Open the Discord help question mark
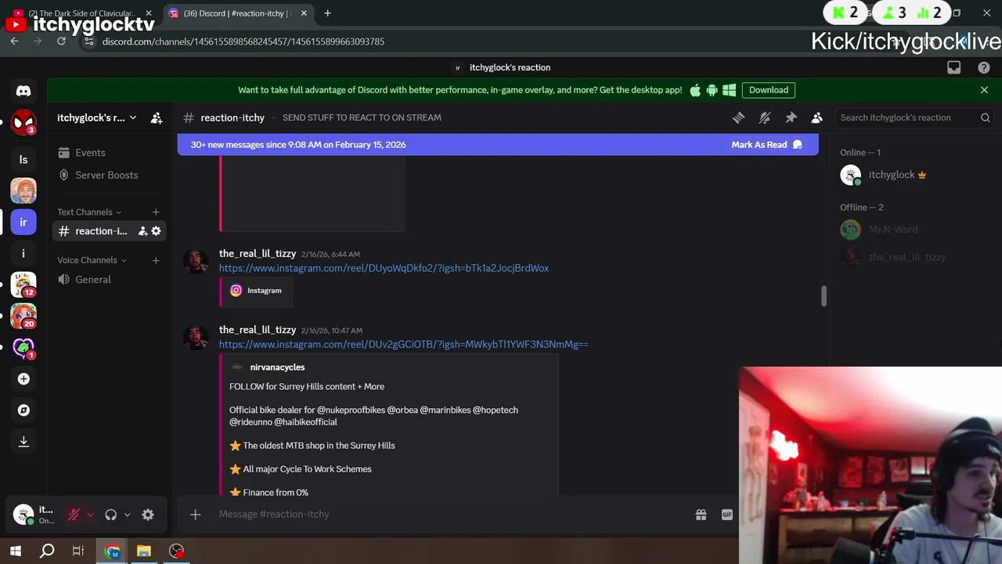The height and width of the screenshot is (564, 1002). [984, 67]
